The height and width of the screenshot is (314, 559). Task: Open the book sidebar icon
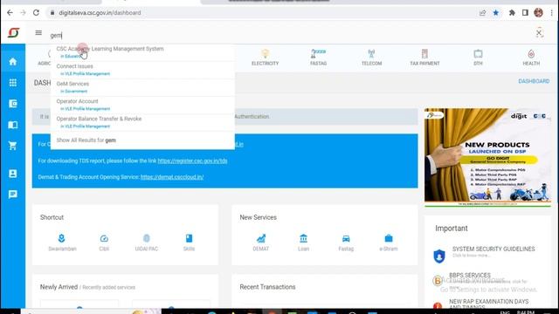[x=13, y=125]
